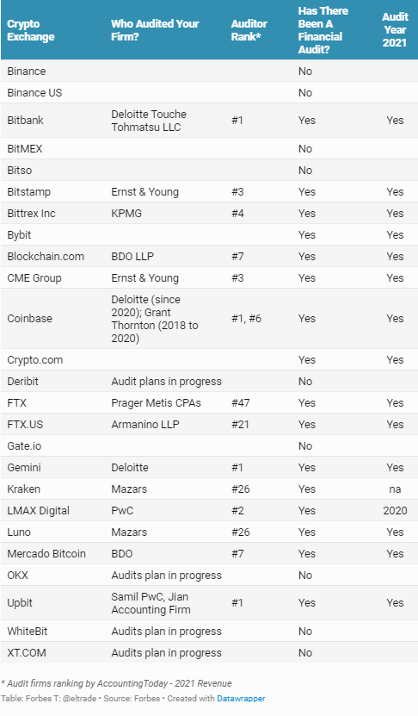Click the na value in Kraken row

pyautogui.click(x=395, y=489)
